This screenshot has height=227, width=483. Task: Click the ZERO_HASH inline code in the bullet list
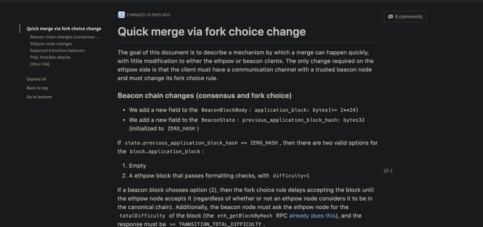[182, 128]
